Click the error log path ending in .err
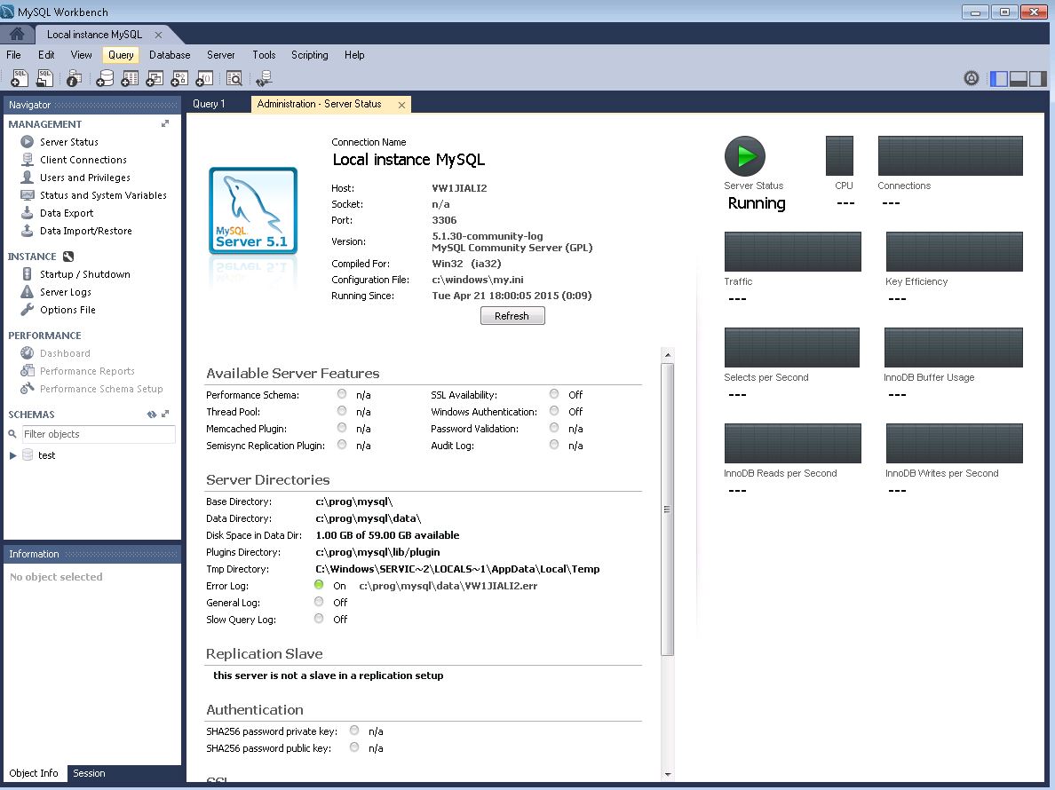This screenshot has width=1055, height=790. tap(448, 586)
